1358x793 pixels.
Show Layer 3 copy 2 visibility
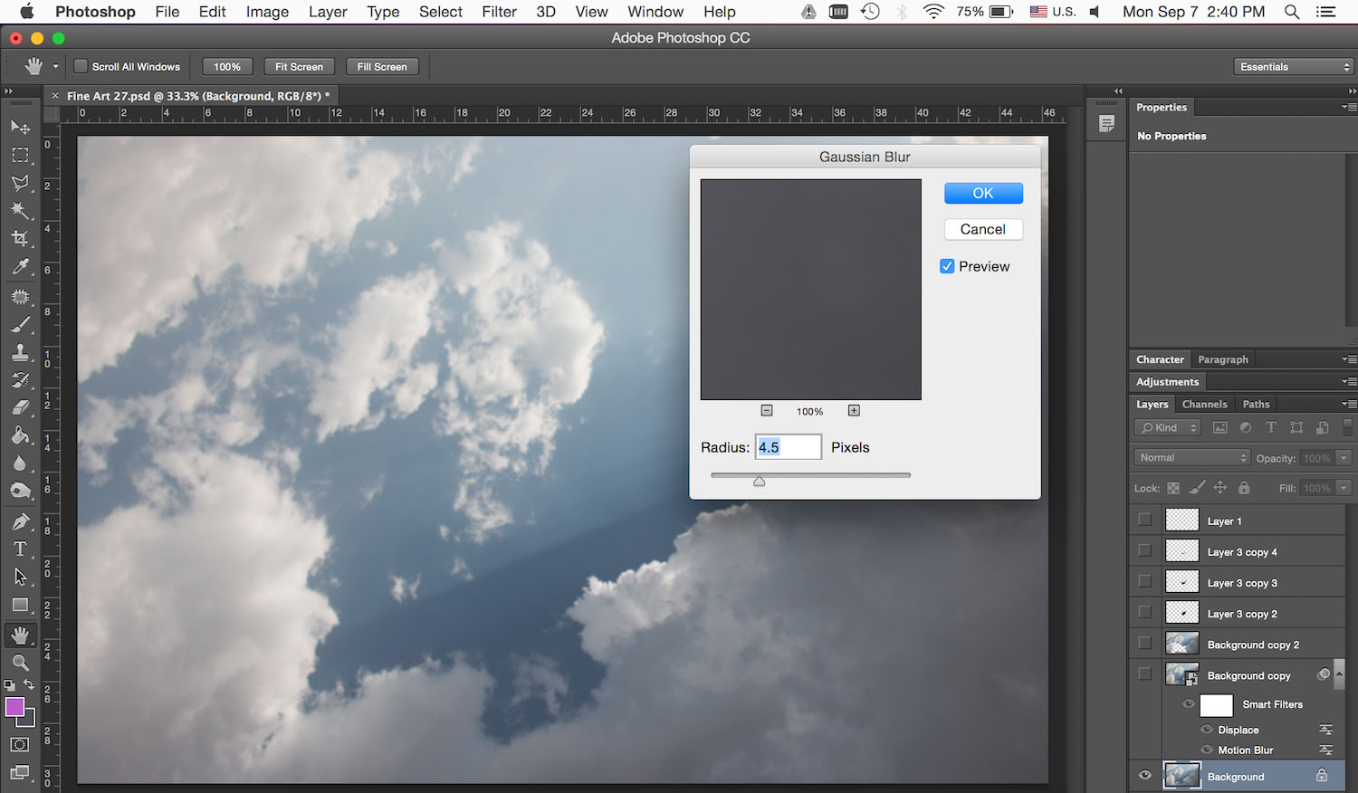click(1145, 612)
